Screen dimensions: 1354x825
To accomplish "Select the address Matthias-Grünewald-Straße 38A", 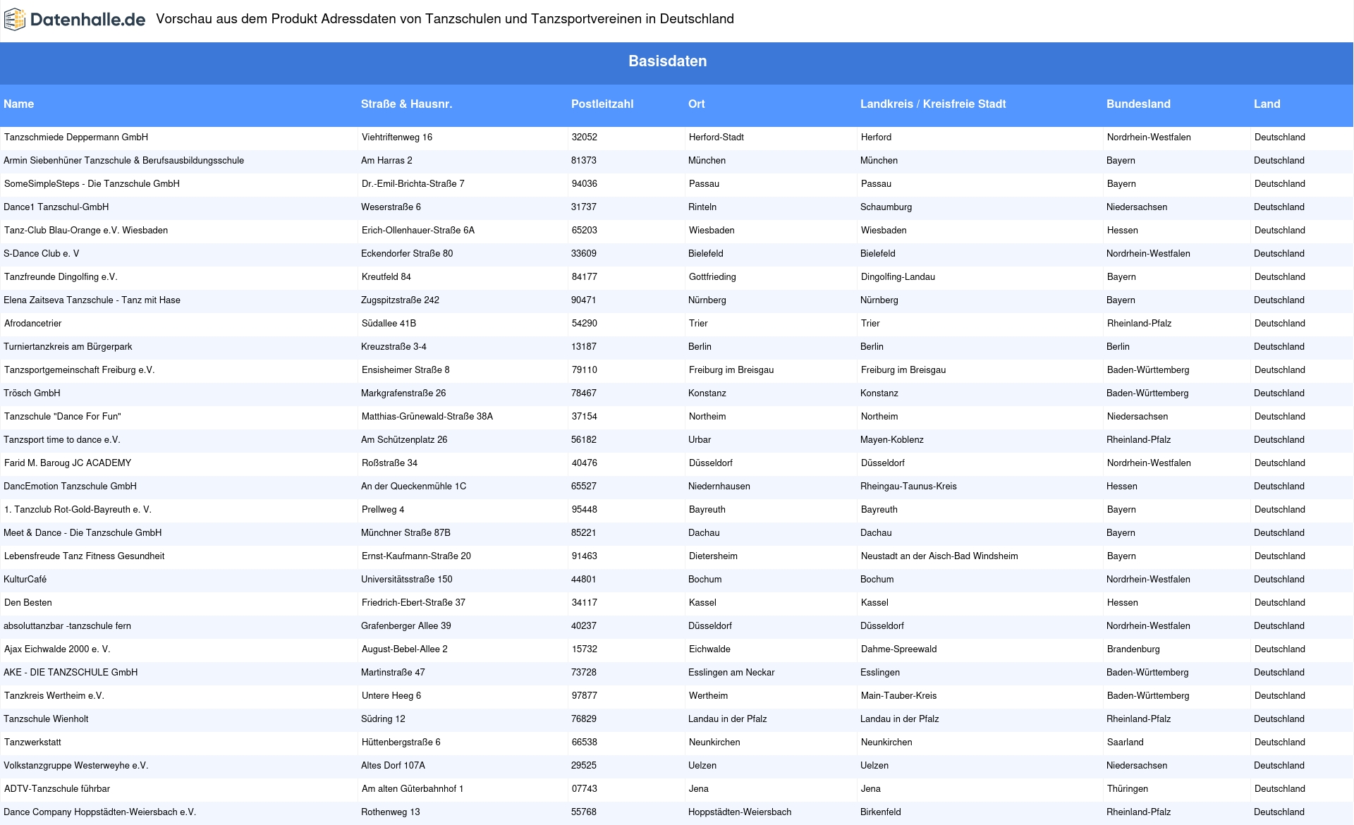I will (x=427, y=417).
